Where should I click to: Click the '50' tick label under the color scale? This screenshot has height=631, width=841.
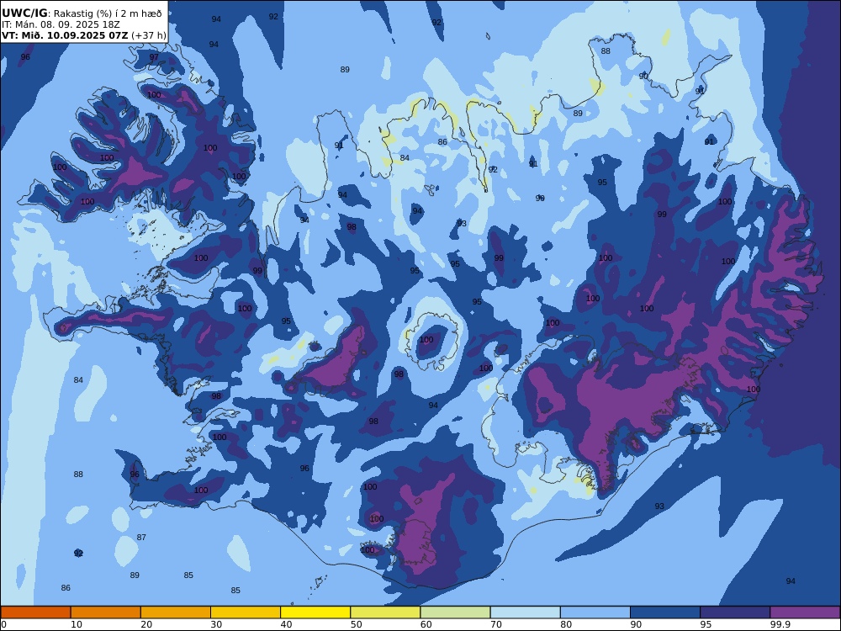click(356, 624)
